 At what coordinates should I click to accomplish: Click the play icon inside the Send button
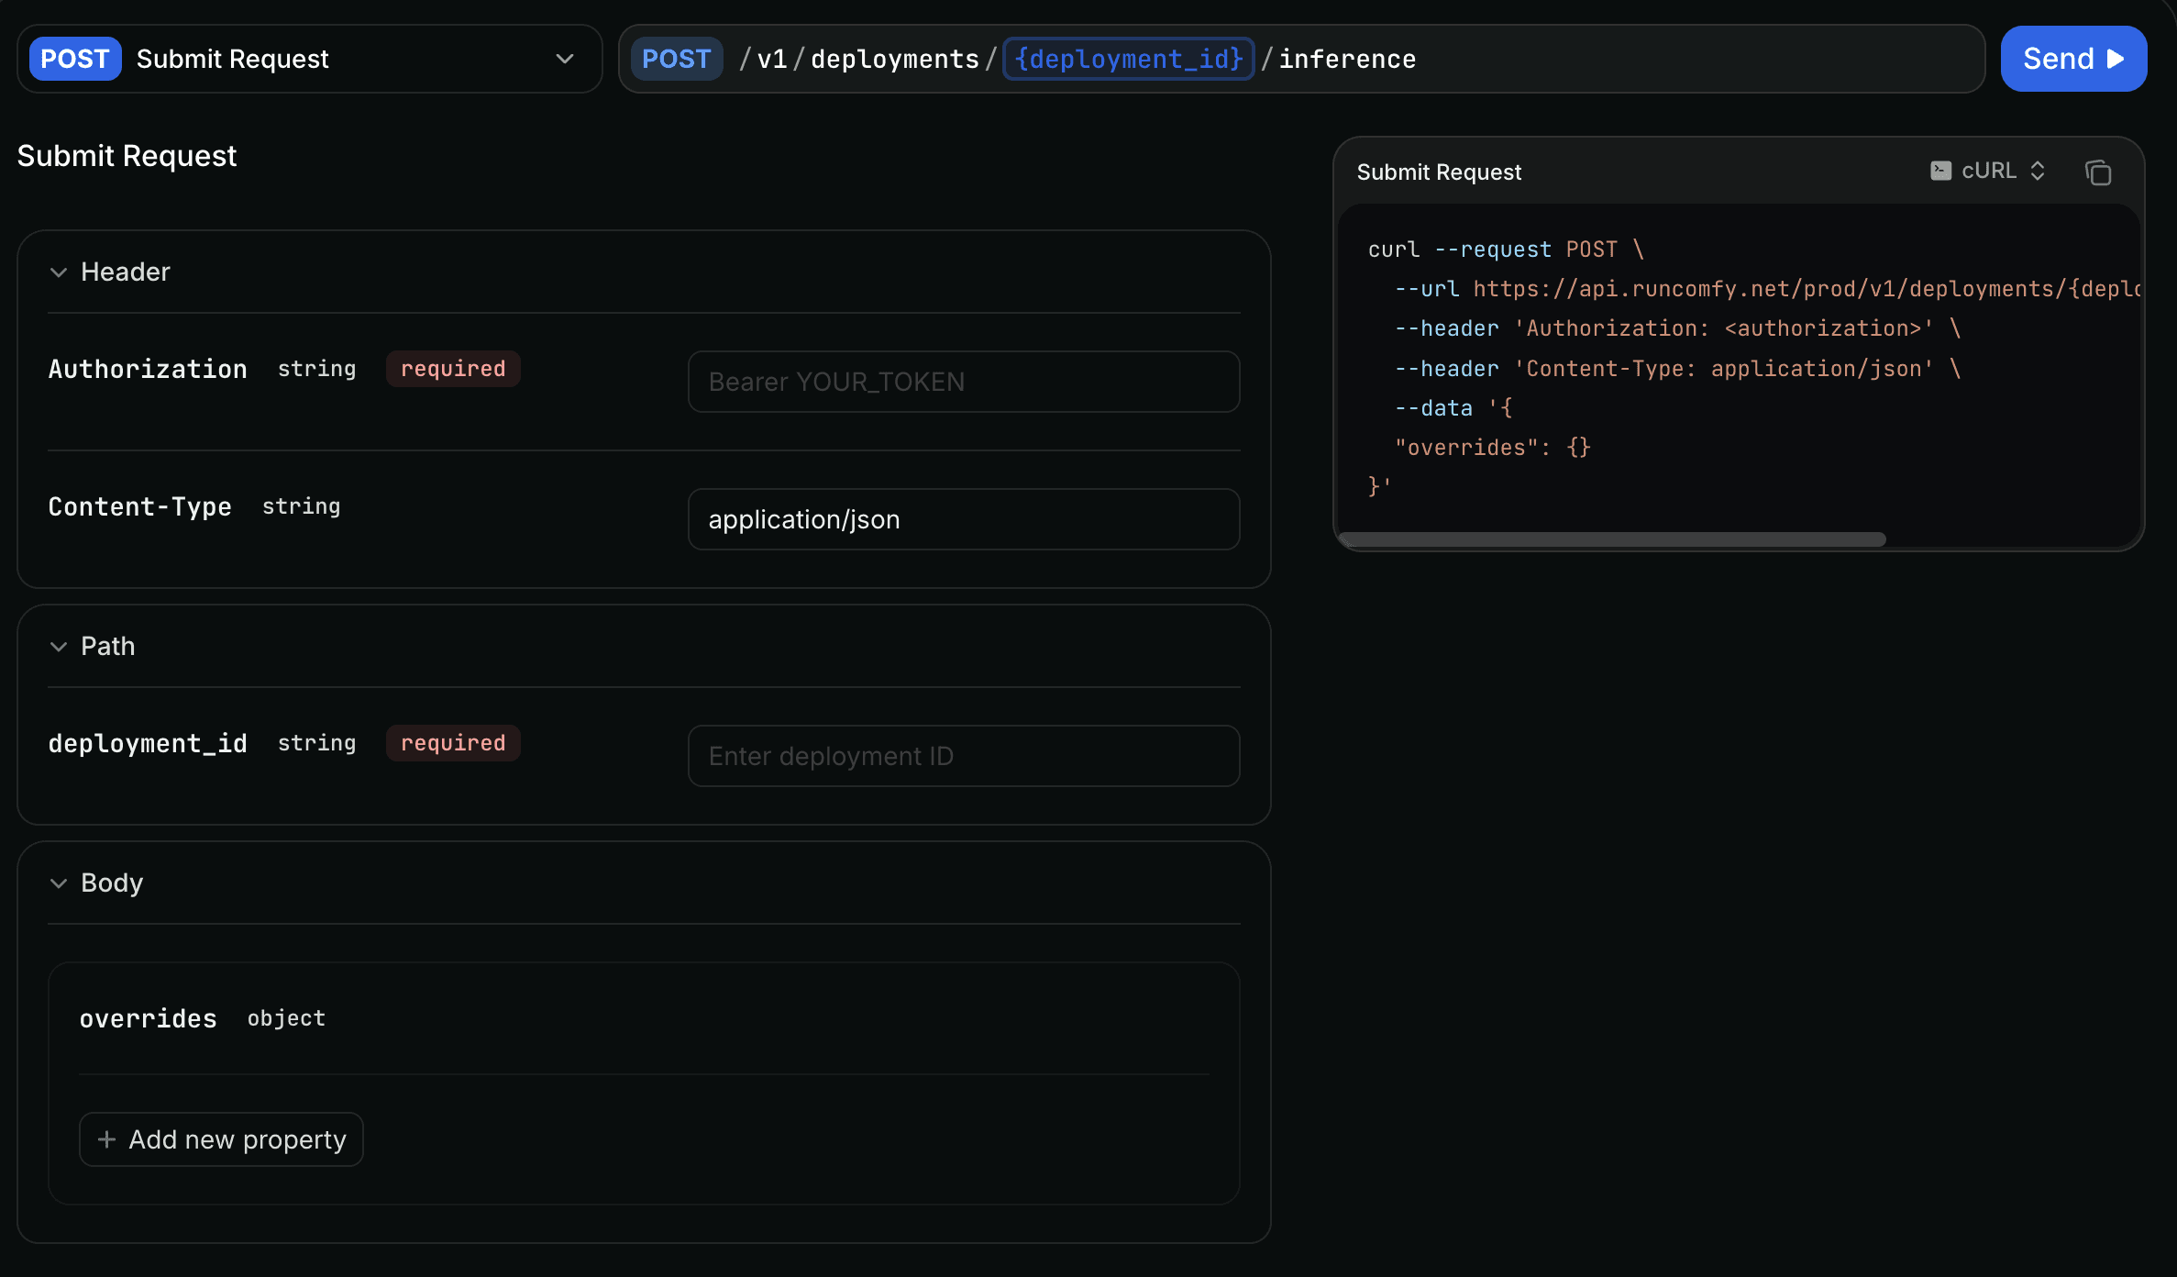2116,59
